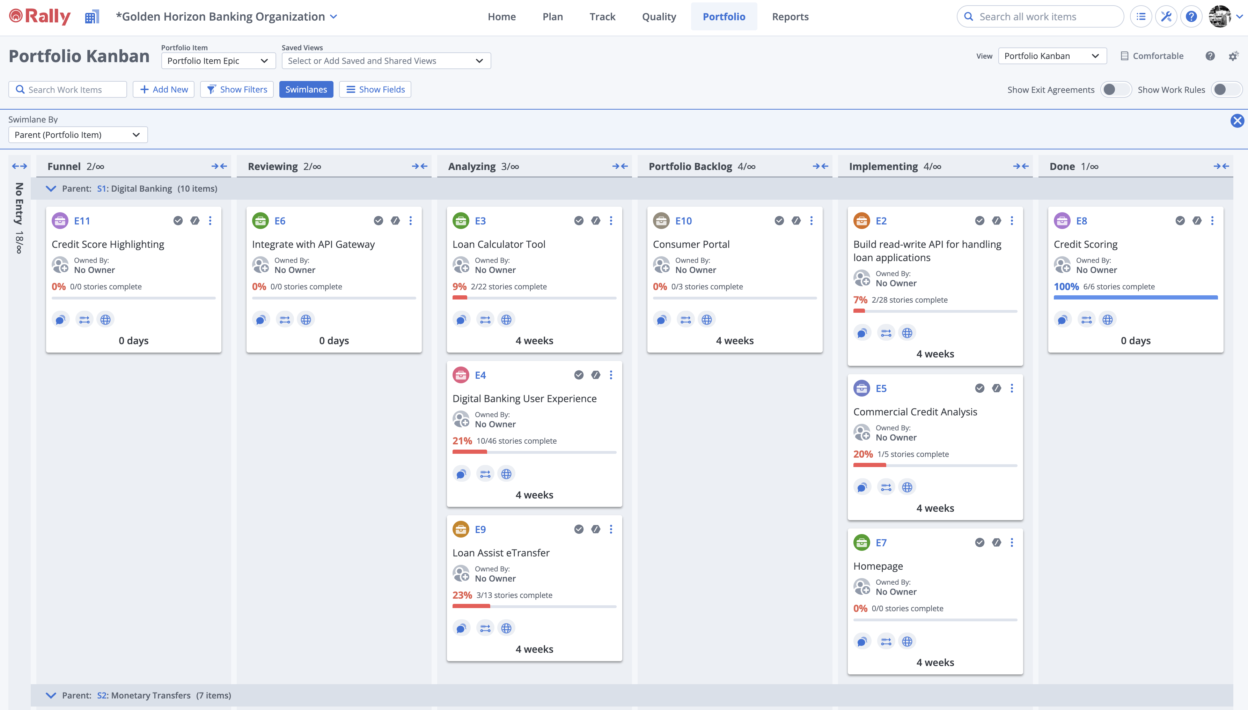This screenshot has width=1248, height=710.
Task: Change the Comfortable density setting
Action: pyautogui.click(x=1151, y=56)
